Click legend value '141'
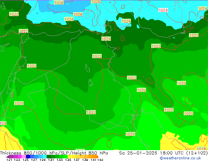 click(94, 160)
